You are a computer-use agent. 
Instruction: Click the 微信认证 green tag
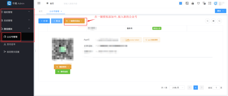(157, 28)
